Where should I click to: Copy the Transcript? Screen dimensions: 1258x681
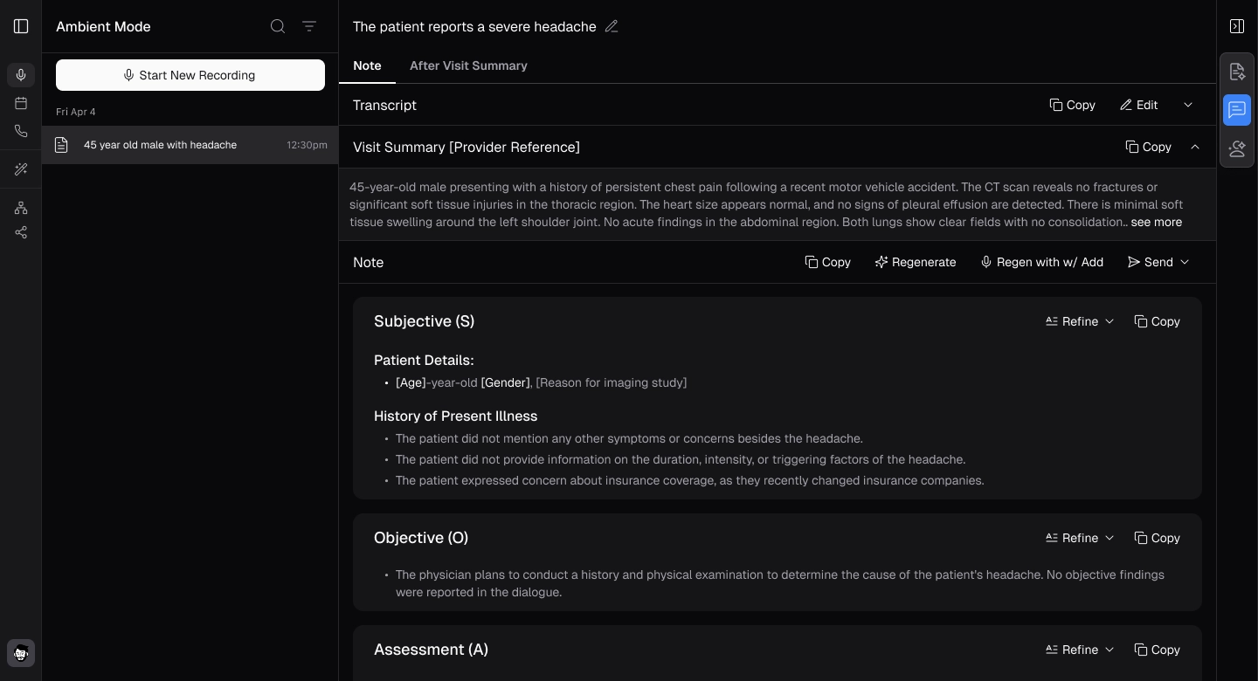click(1072, 105)
